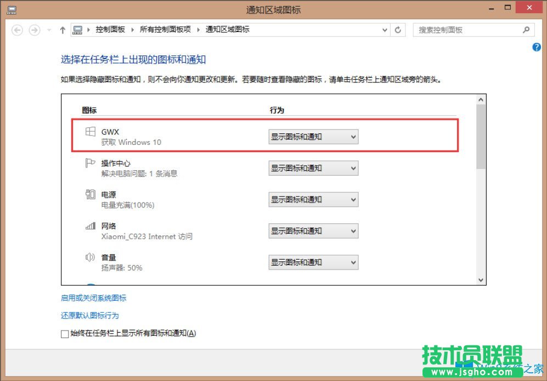Viewport: 547px width, 381px height.
Task: Click the 网络 signal icon
Action: coord(89,226)
